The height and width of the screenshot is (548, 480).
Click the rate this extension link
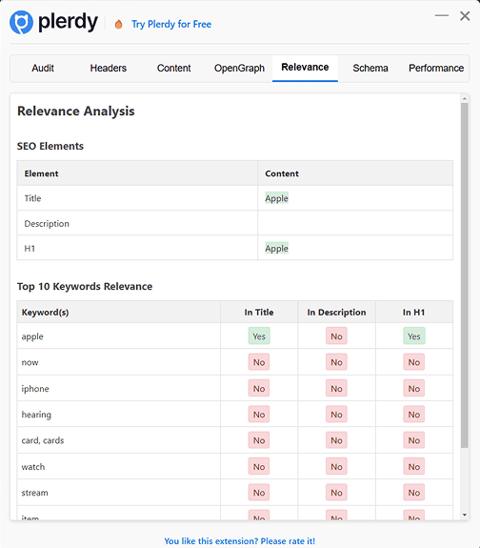tap(240, 540)
